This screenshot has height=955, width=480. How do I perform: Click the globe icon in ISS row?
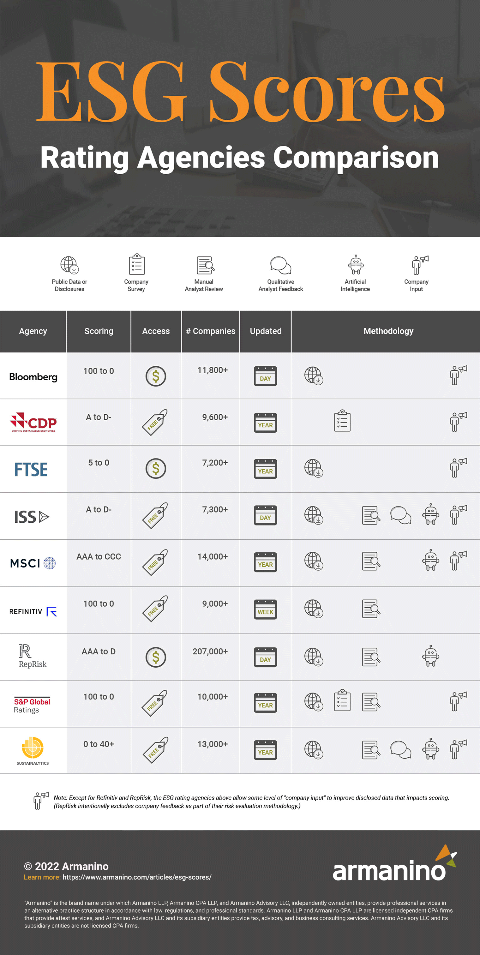(x=314, y=515)
